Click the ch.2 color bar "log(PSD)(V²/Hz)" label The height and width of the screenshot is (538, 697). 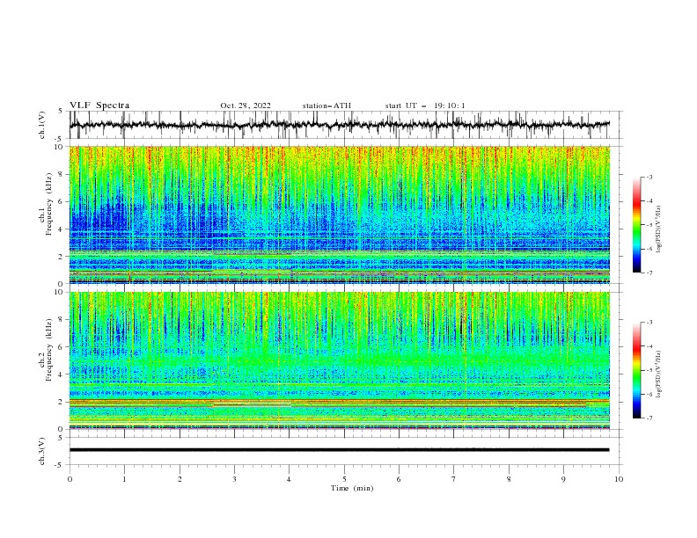click(x=658, y=374)
